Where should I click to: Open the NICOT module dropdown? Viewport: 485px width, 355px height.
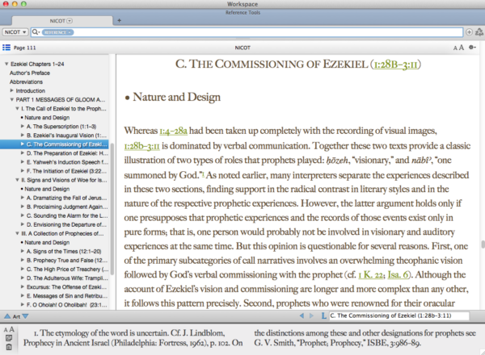(x=15, y=31)
